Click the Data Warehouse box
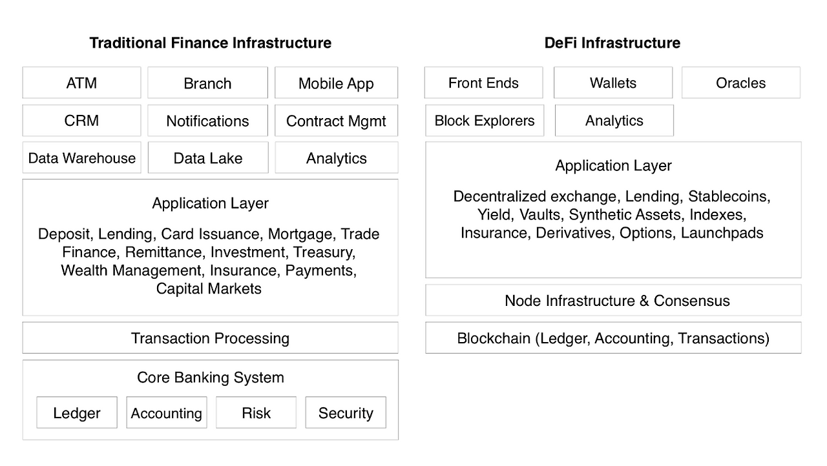The image size is (827, 466). tap(81, 158)
